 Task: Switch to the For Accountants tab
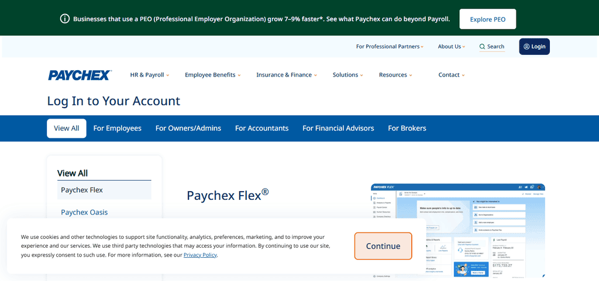(261, 129)
